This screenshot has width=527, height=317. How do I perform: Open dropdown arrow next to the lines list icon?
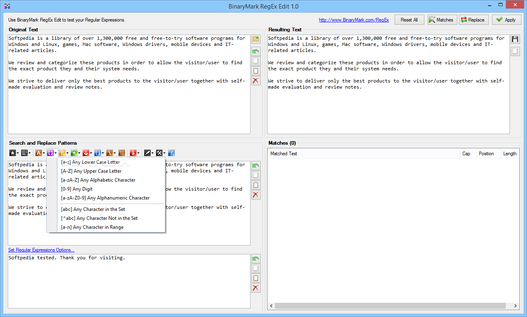click(x=29, y=153)
